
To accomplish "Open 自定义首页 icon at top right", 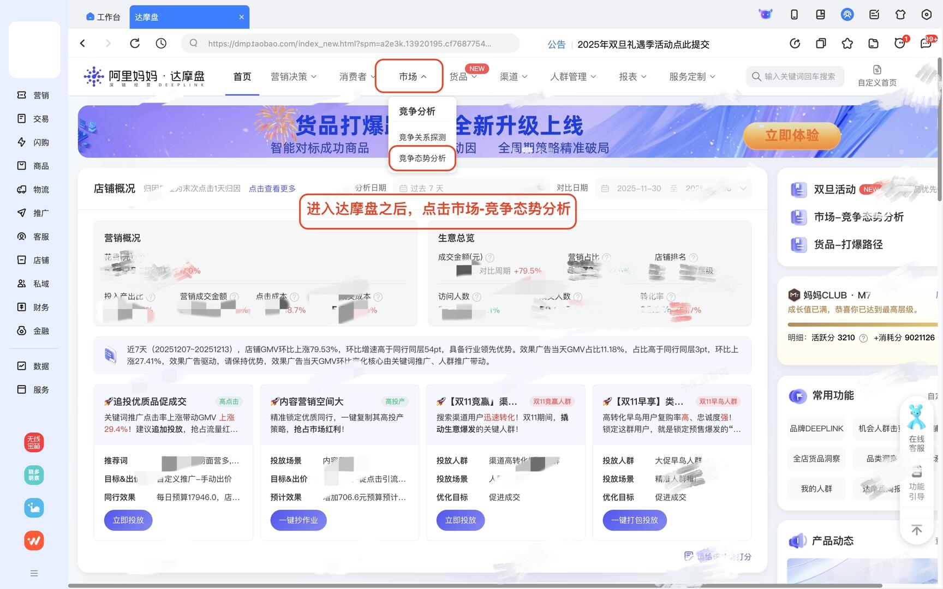I will (877, 76).
